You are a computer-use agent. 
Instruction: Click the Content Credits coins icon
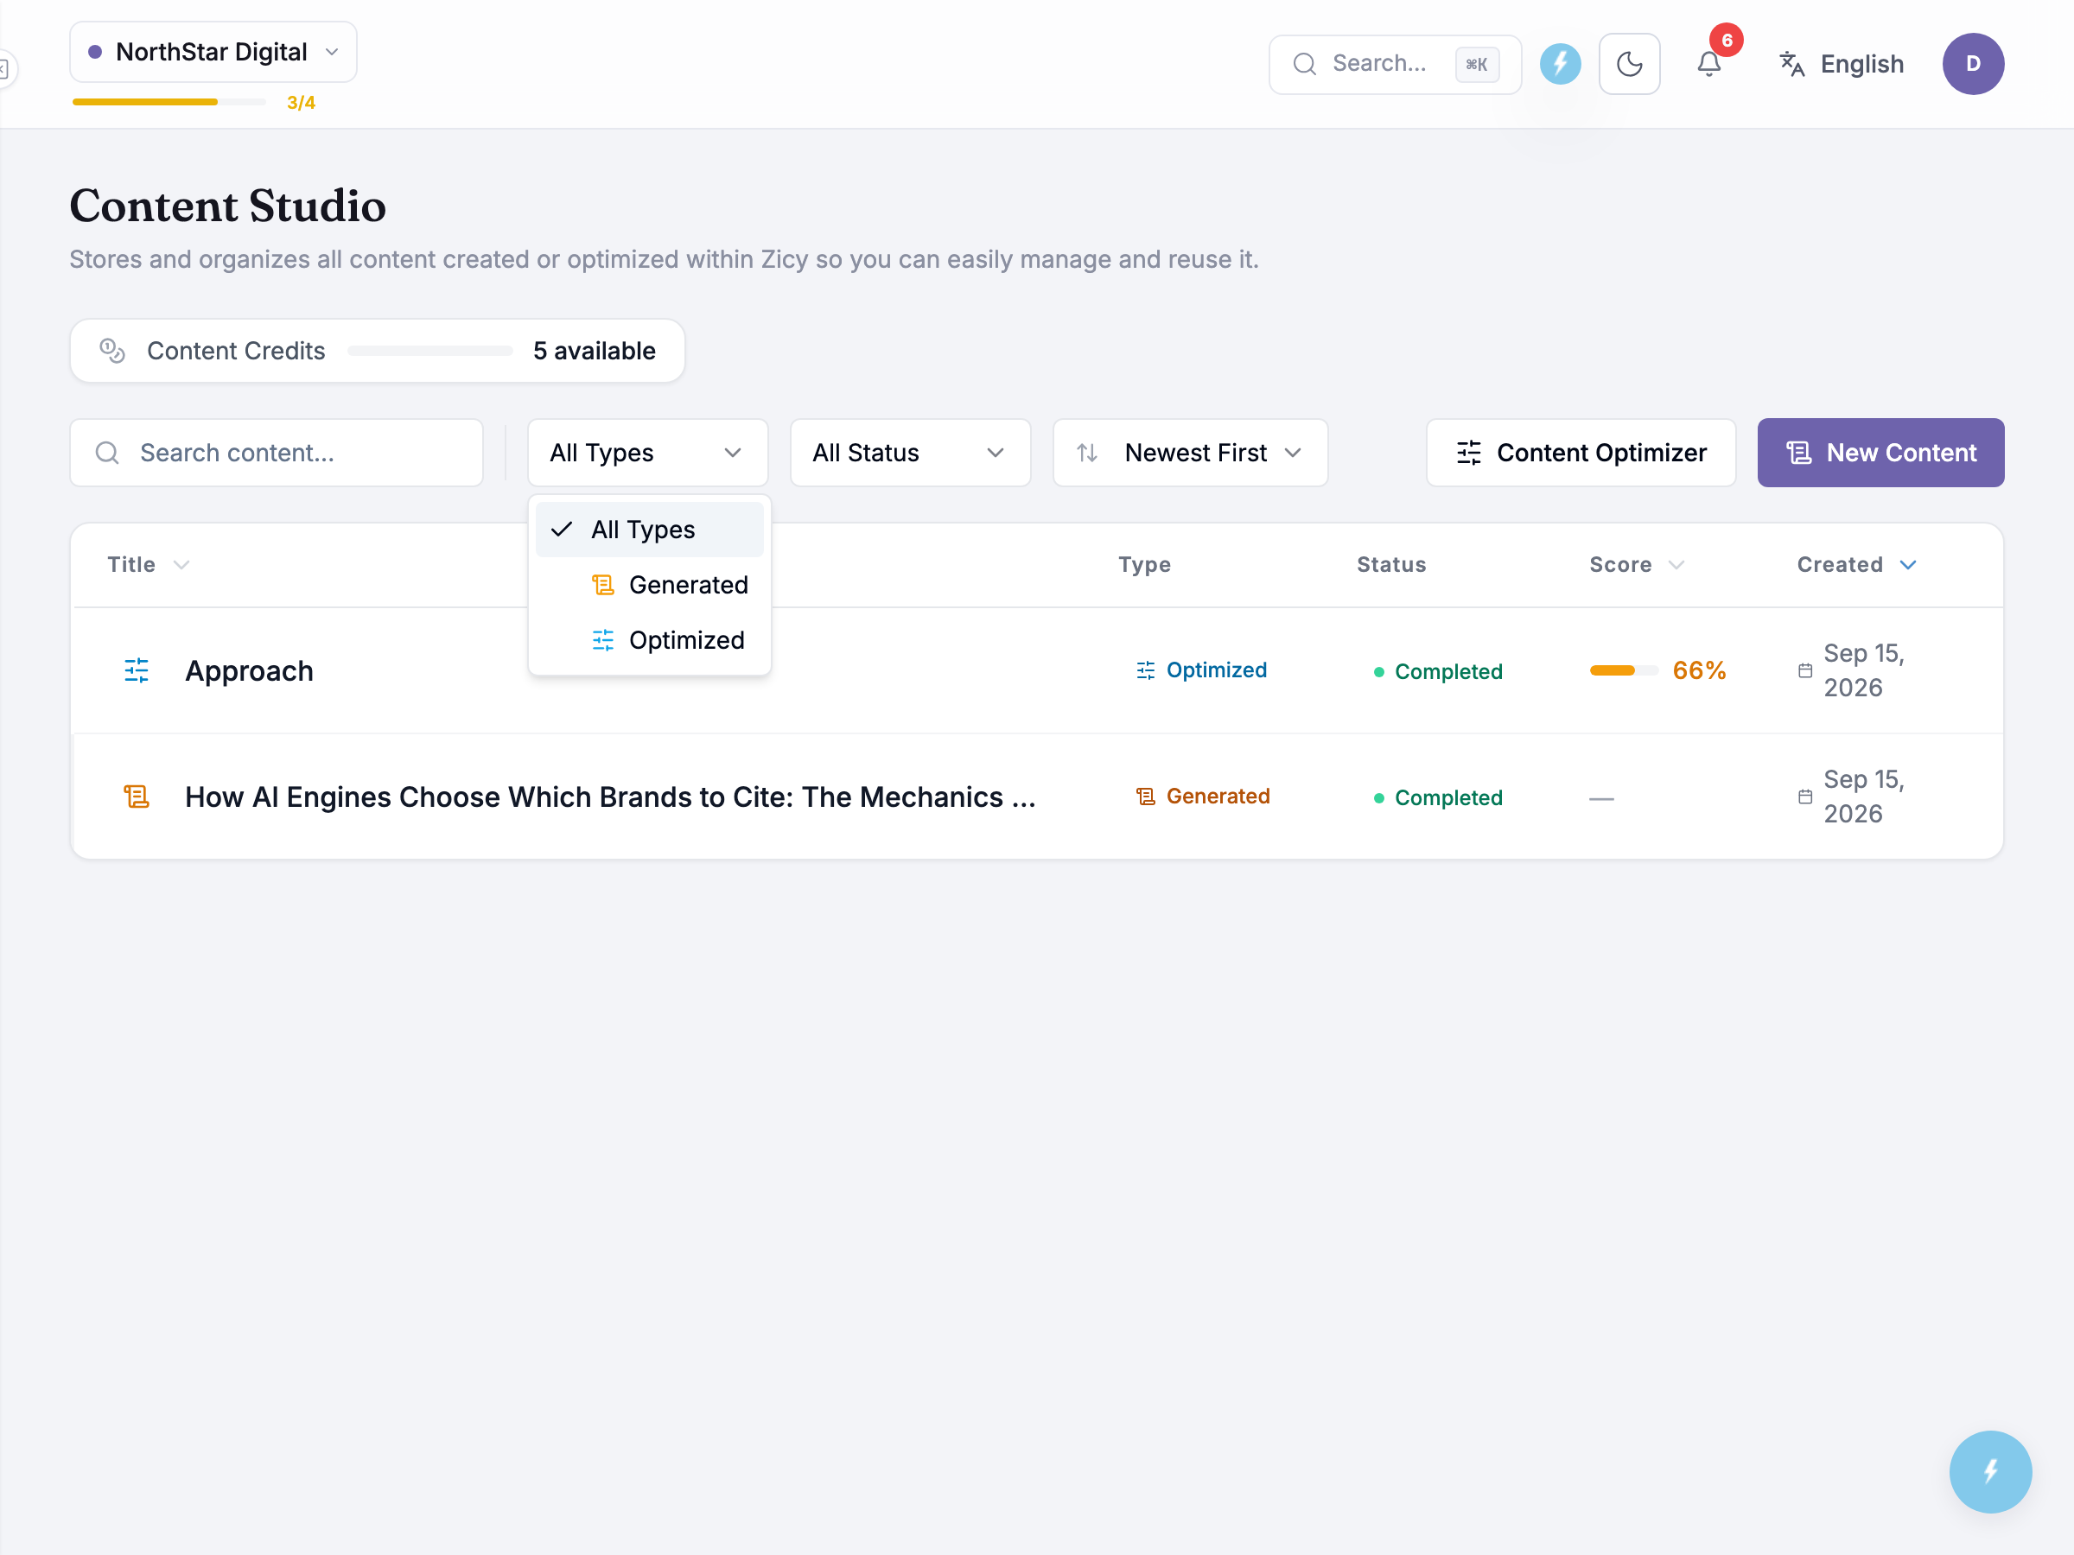coord(112,351)
